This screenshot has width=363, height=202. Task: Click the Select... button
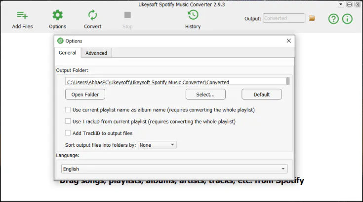pos(205,95)
